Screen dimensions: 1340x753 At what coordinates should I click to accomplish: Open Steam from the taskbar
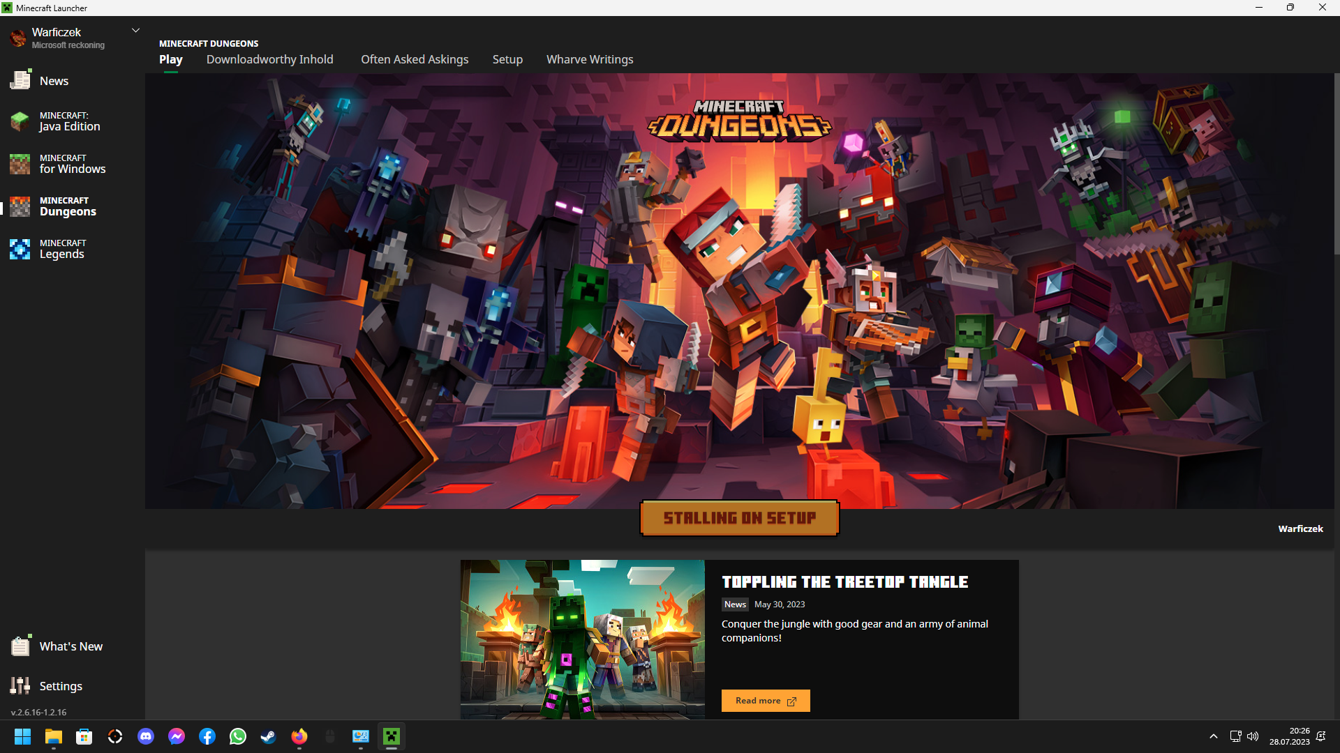tap(268, 736)
